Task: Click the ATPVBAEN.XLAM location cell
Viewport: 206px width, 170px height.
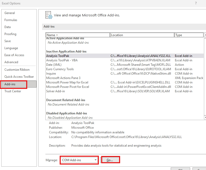Action: click(140, 60)
